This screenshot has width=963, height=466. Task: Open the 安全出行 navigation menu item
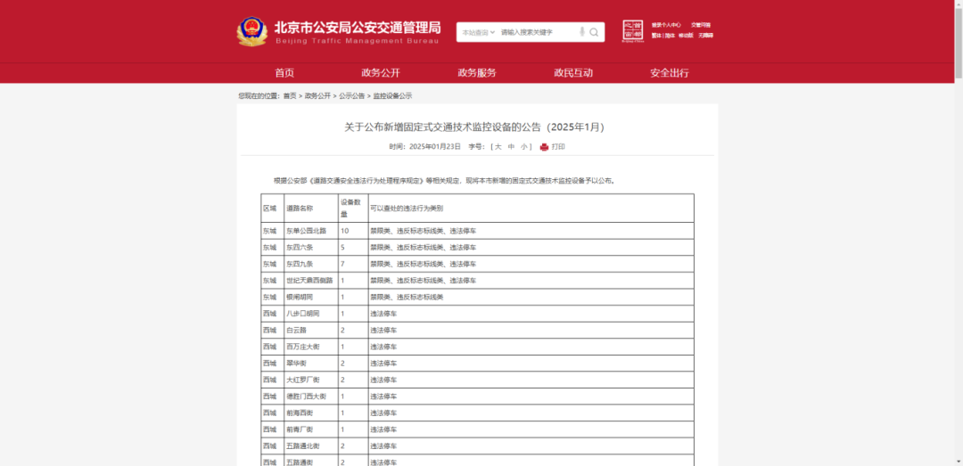click(x=670, y=73)
